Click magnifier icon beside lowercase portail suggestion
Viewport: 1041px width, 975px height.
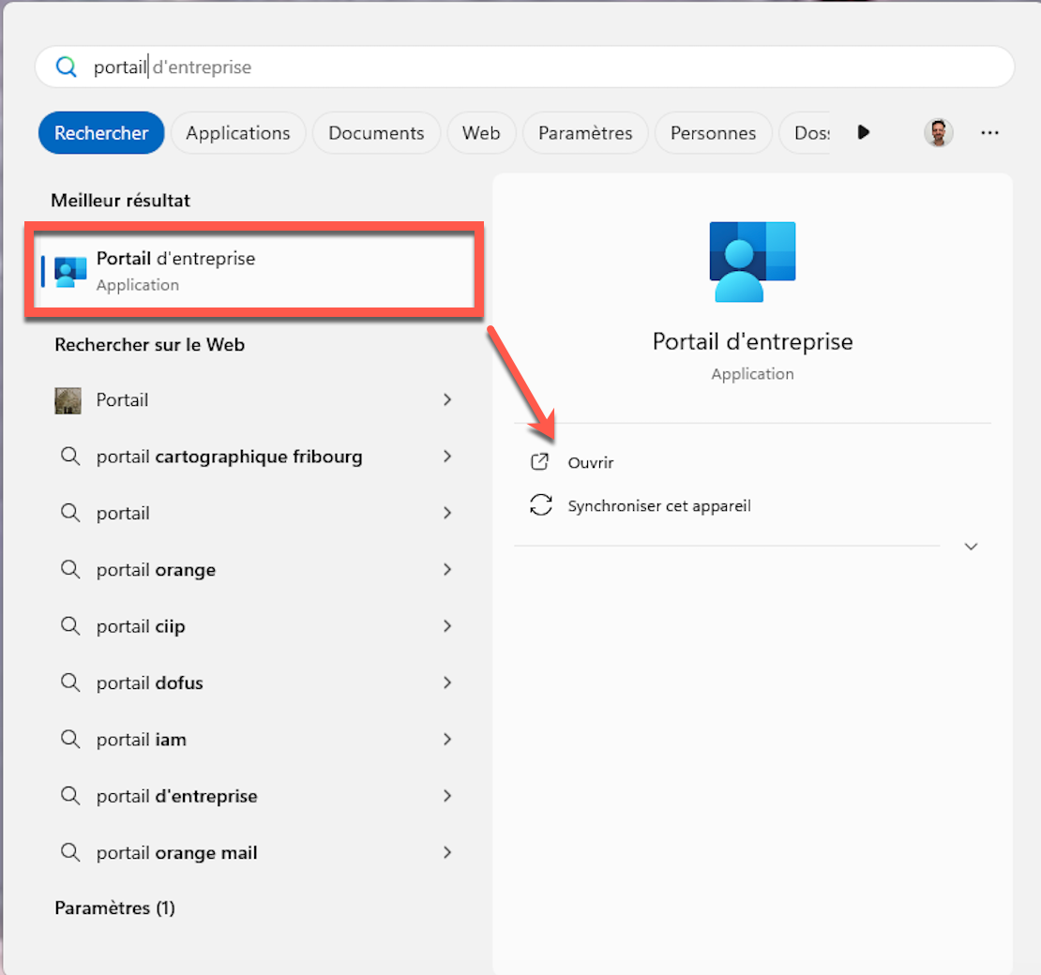(x=69, y=513)
